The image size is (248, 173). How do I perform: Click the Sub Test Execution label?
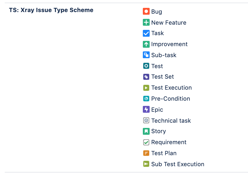[178, 164]
